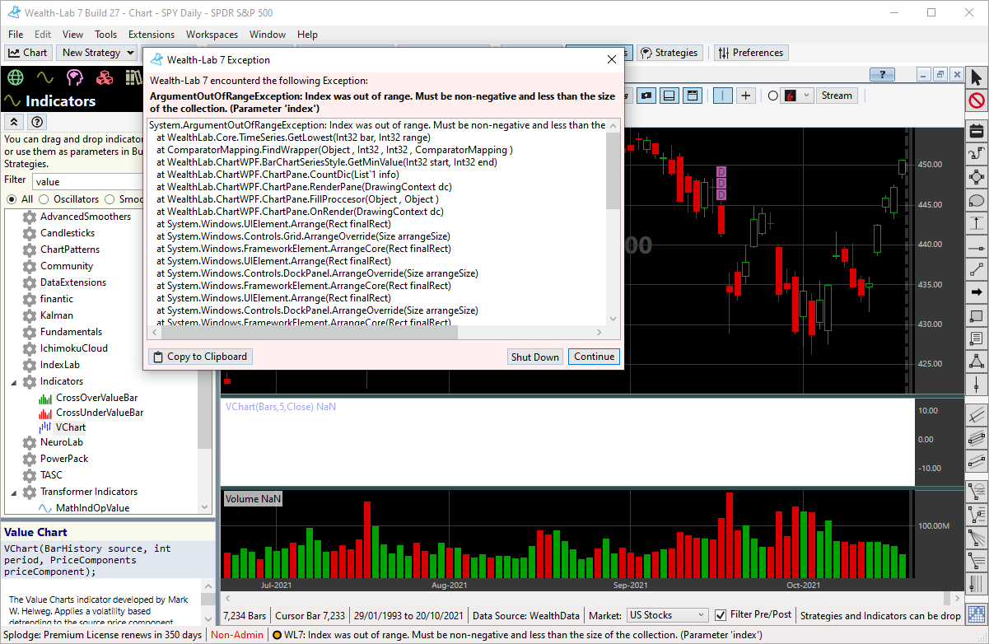Choose the triangle drawing tool

coord(977,361)
